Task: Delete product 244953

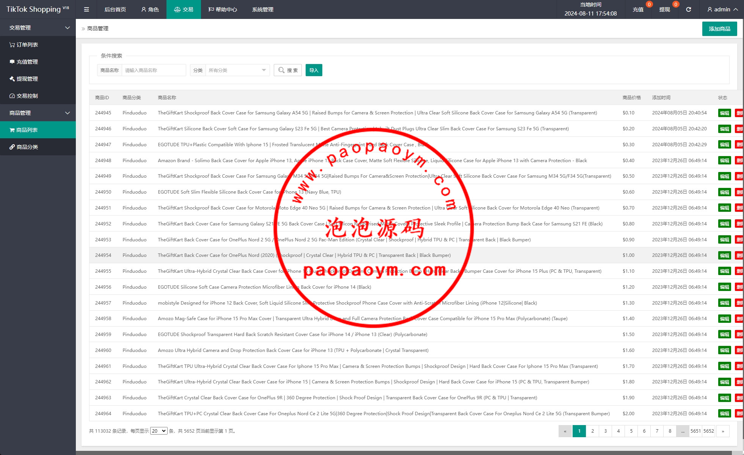Action: coord(739,240)
